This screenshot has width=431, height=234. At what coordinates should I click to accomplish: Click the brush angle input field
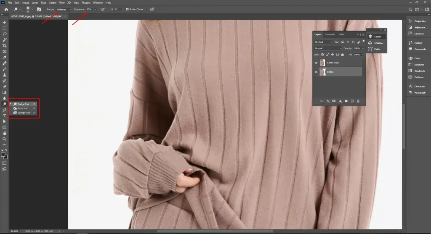(x=117, y=9)
